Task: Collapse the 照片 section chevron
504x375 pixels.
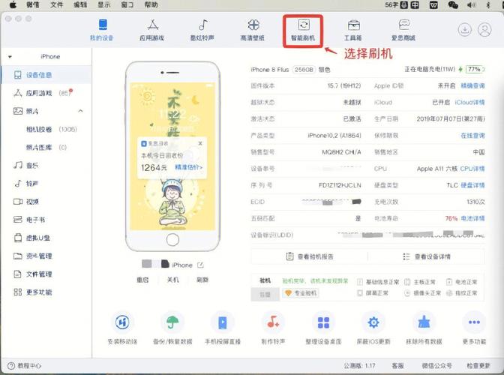Action: (81, 111)
